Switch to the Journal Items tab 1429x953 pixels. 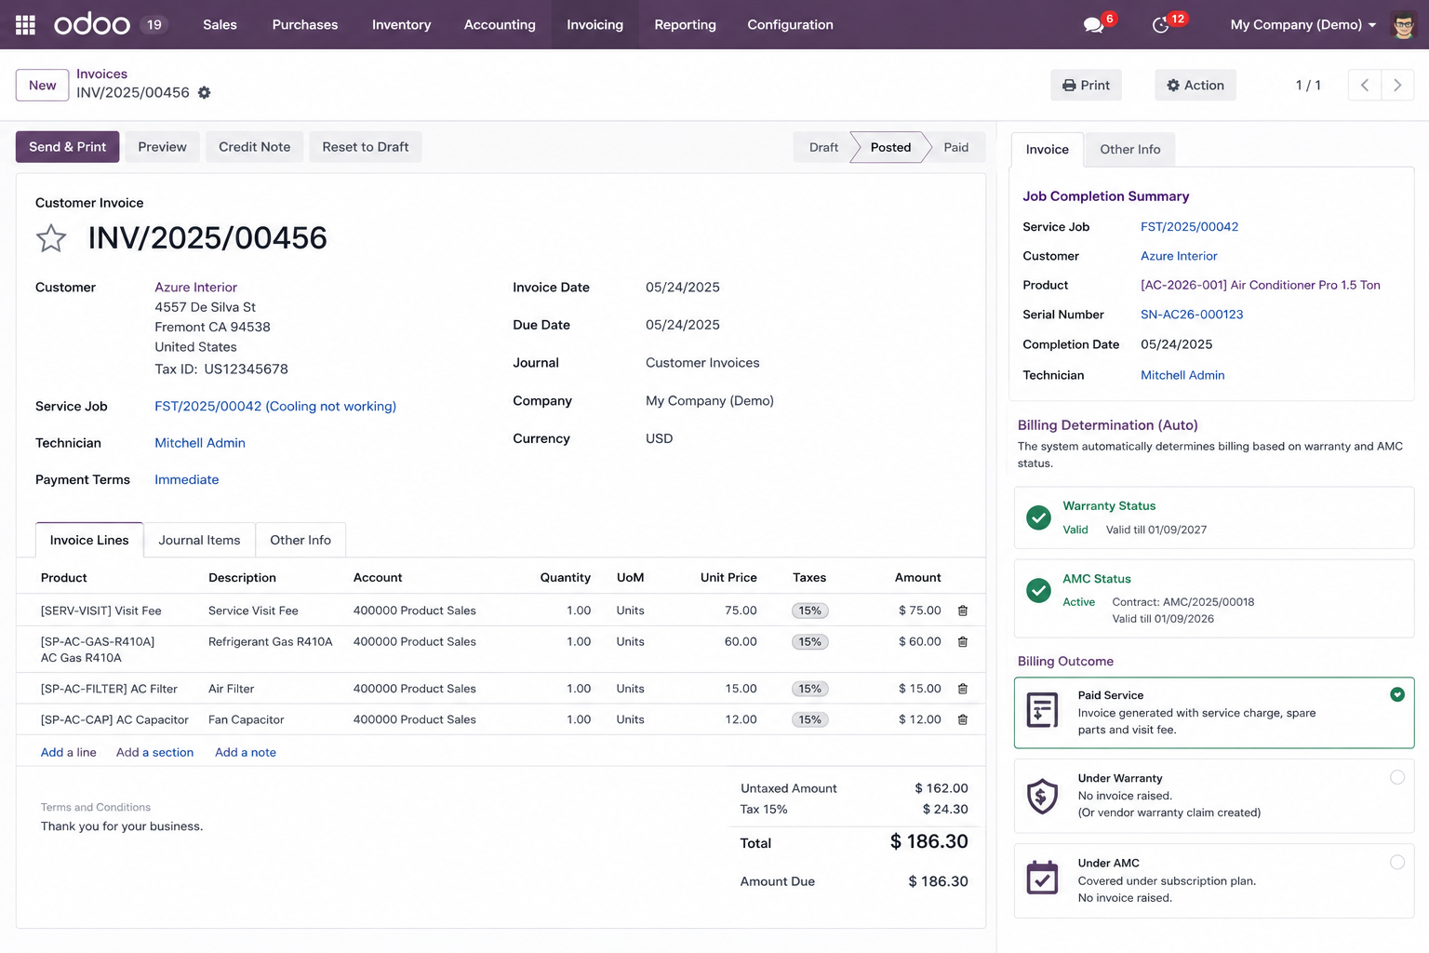199,540
